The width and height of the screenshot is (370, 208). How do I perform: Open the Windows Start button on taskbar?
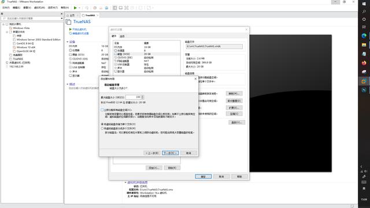364,4
